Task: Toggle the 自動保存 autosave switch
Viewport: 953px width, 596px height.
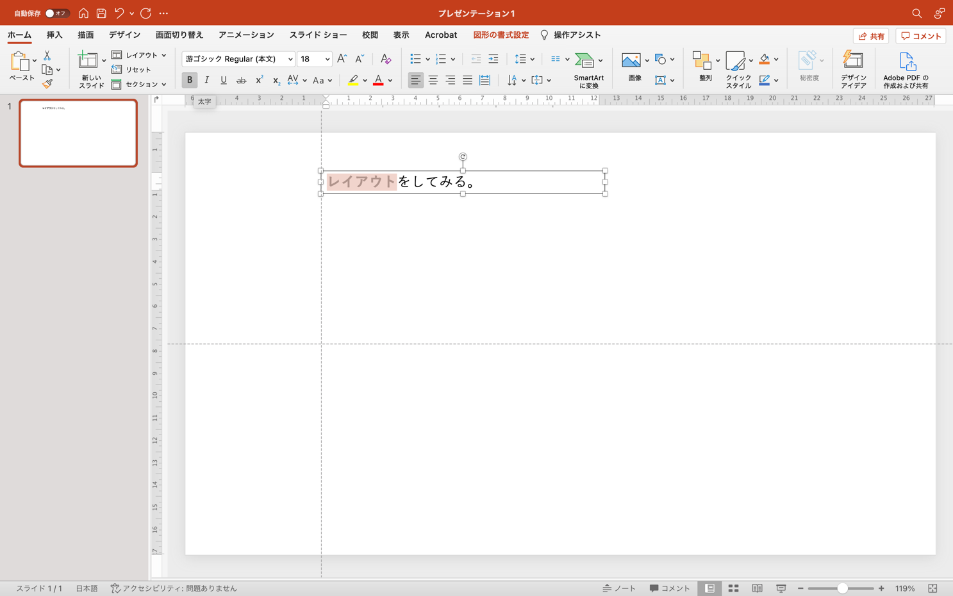Action: click(x=56, y=13)
